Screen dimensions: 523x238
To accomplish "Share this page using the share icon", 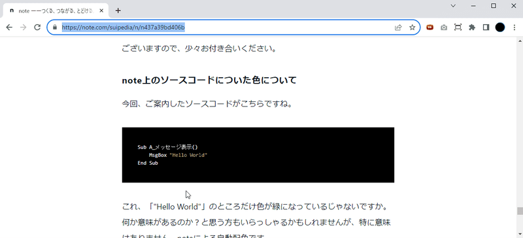I will pyautogui.click(x=398, y=27).
